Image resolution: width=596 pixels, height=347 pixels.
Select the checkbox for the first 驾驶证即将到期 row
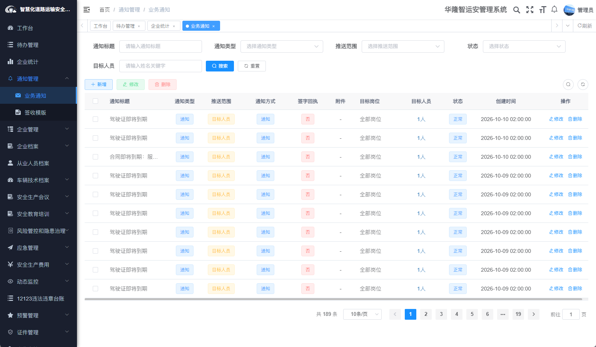[x=95, y=119]
